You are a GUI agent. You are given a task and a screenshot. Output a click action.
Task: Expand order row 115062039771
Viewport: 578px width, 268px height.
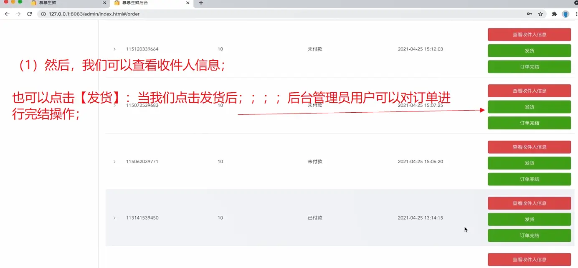pos(114,162)
